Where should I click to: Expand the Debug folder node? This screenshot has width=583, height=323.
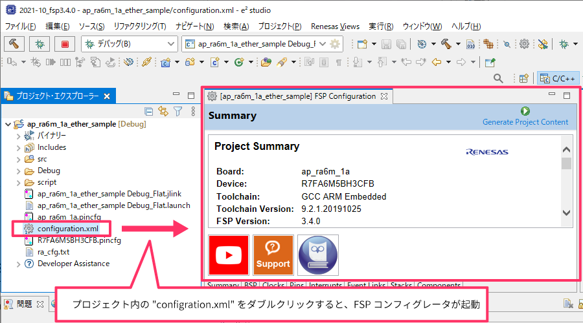tap(18, 171)
